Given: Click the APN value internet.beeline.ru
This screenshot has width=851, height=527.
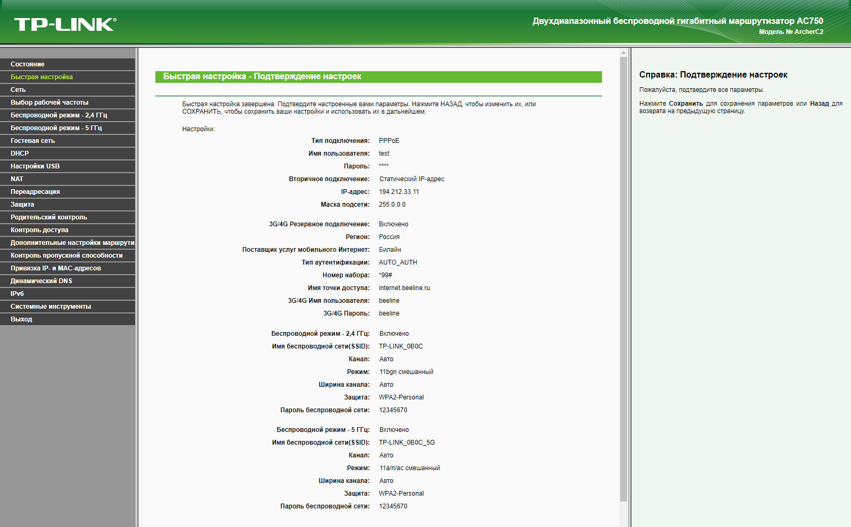Looking at the screenshot, I should (404, 288).
